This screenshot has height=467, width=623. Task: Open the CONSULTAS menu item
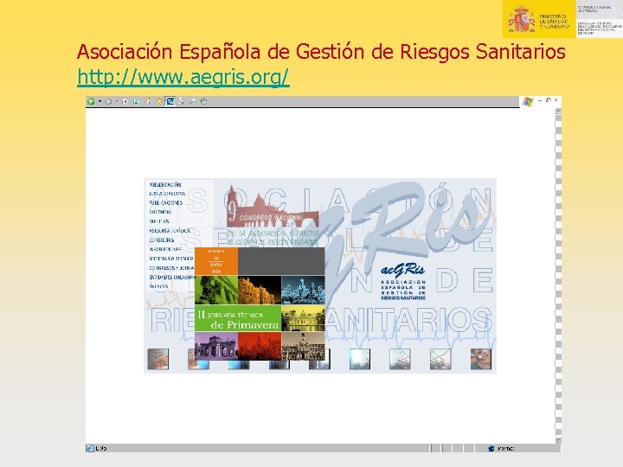point(161,240)
